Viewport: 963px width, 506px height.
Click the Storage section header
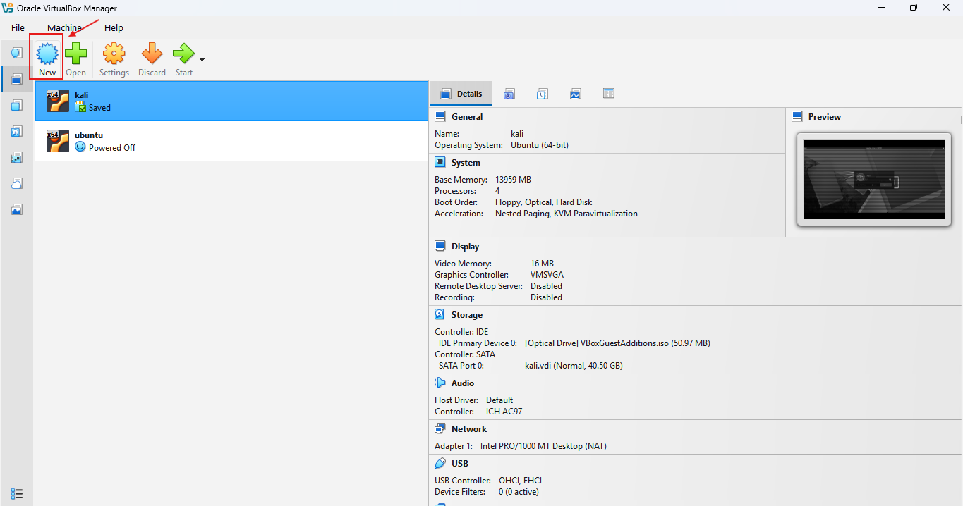pos(467,315)
